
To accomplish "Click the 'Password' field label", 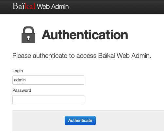I will (22, 91).
